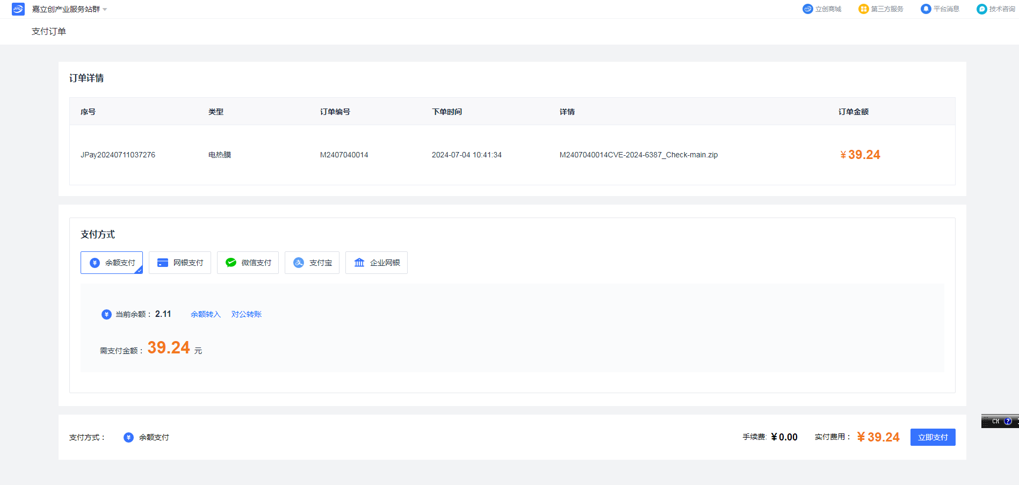Image resolution: width=1019 pixels, height=485 pixels.
Task: Select 网银支付 payment option
Action: tap(180, 263)
